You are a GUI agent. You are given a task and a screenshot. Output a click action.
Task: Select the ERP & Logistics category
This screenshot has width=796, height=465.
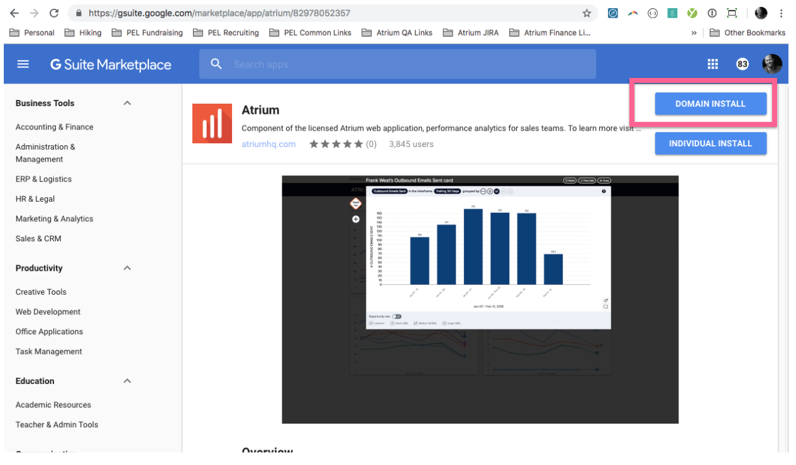44,179
